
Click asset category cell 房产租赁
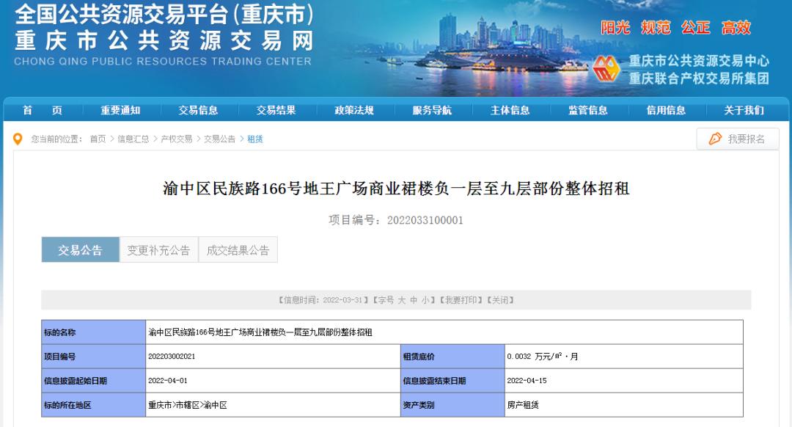coord(624,405)
